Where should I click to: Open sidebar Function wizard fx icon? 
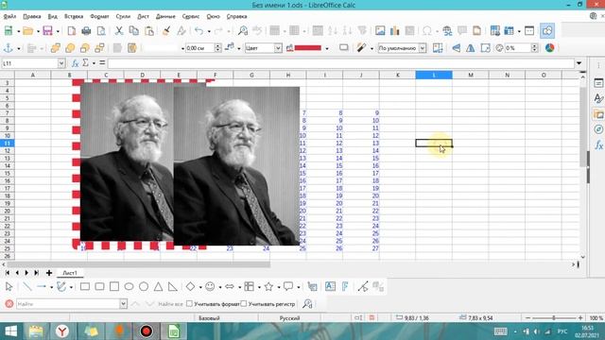click(x=598, y=144)
